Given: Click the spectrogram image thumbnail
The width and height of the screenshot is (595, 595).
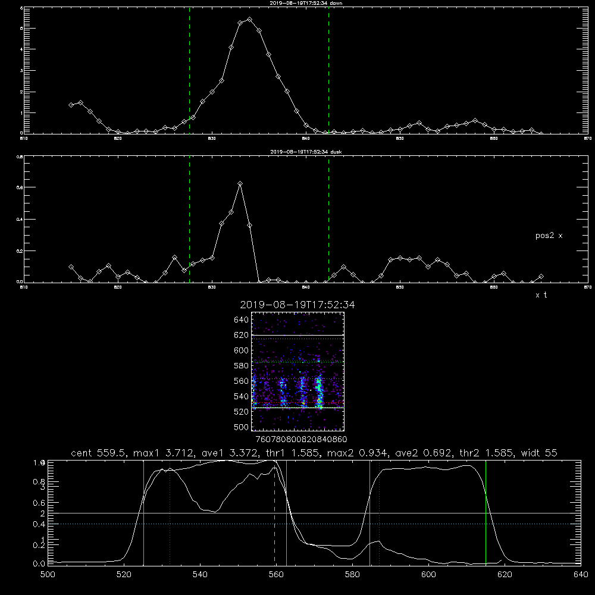Looking at the screenshot, I should [x=298, y=371].
